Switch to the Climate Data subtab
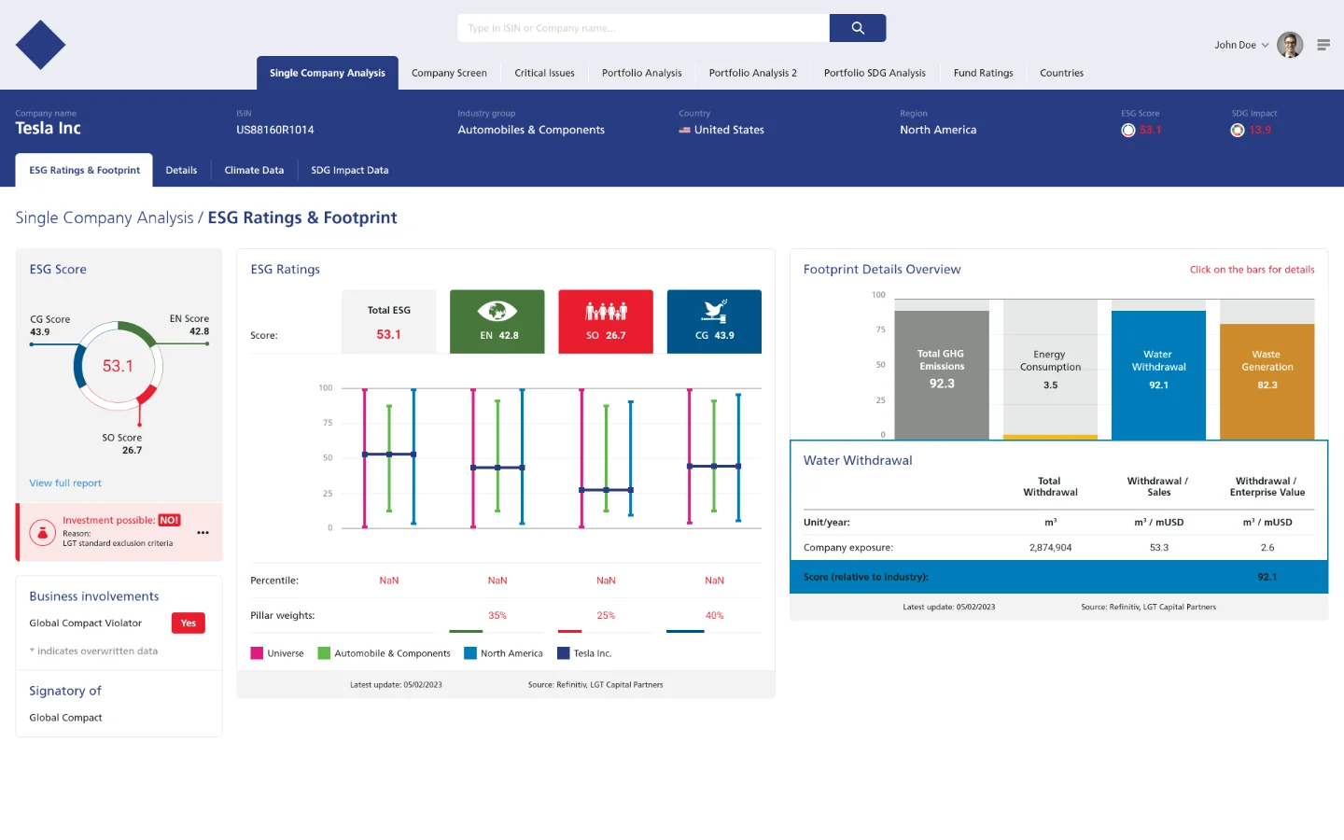 pyautogui.click(x=254, y=171)
